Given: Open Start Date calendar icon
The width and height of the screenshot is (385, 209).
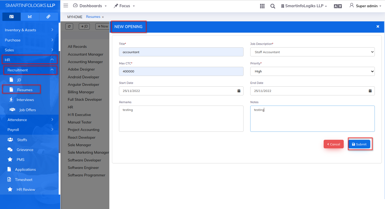Looking at the screenshot, I should point(239,91).
